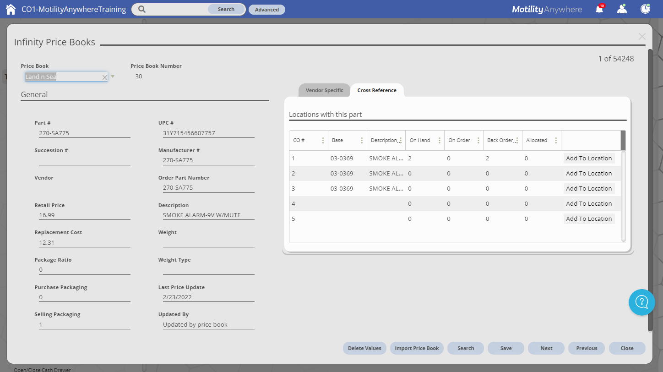Click Base 03-0369 in CO 1 row
Viewport: 663px width, 372px height.
coord(342,158)
